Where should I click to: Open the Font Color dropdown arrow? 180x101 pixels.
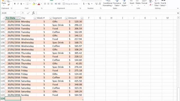tap(41, 4)
